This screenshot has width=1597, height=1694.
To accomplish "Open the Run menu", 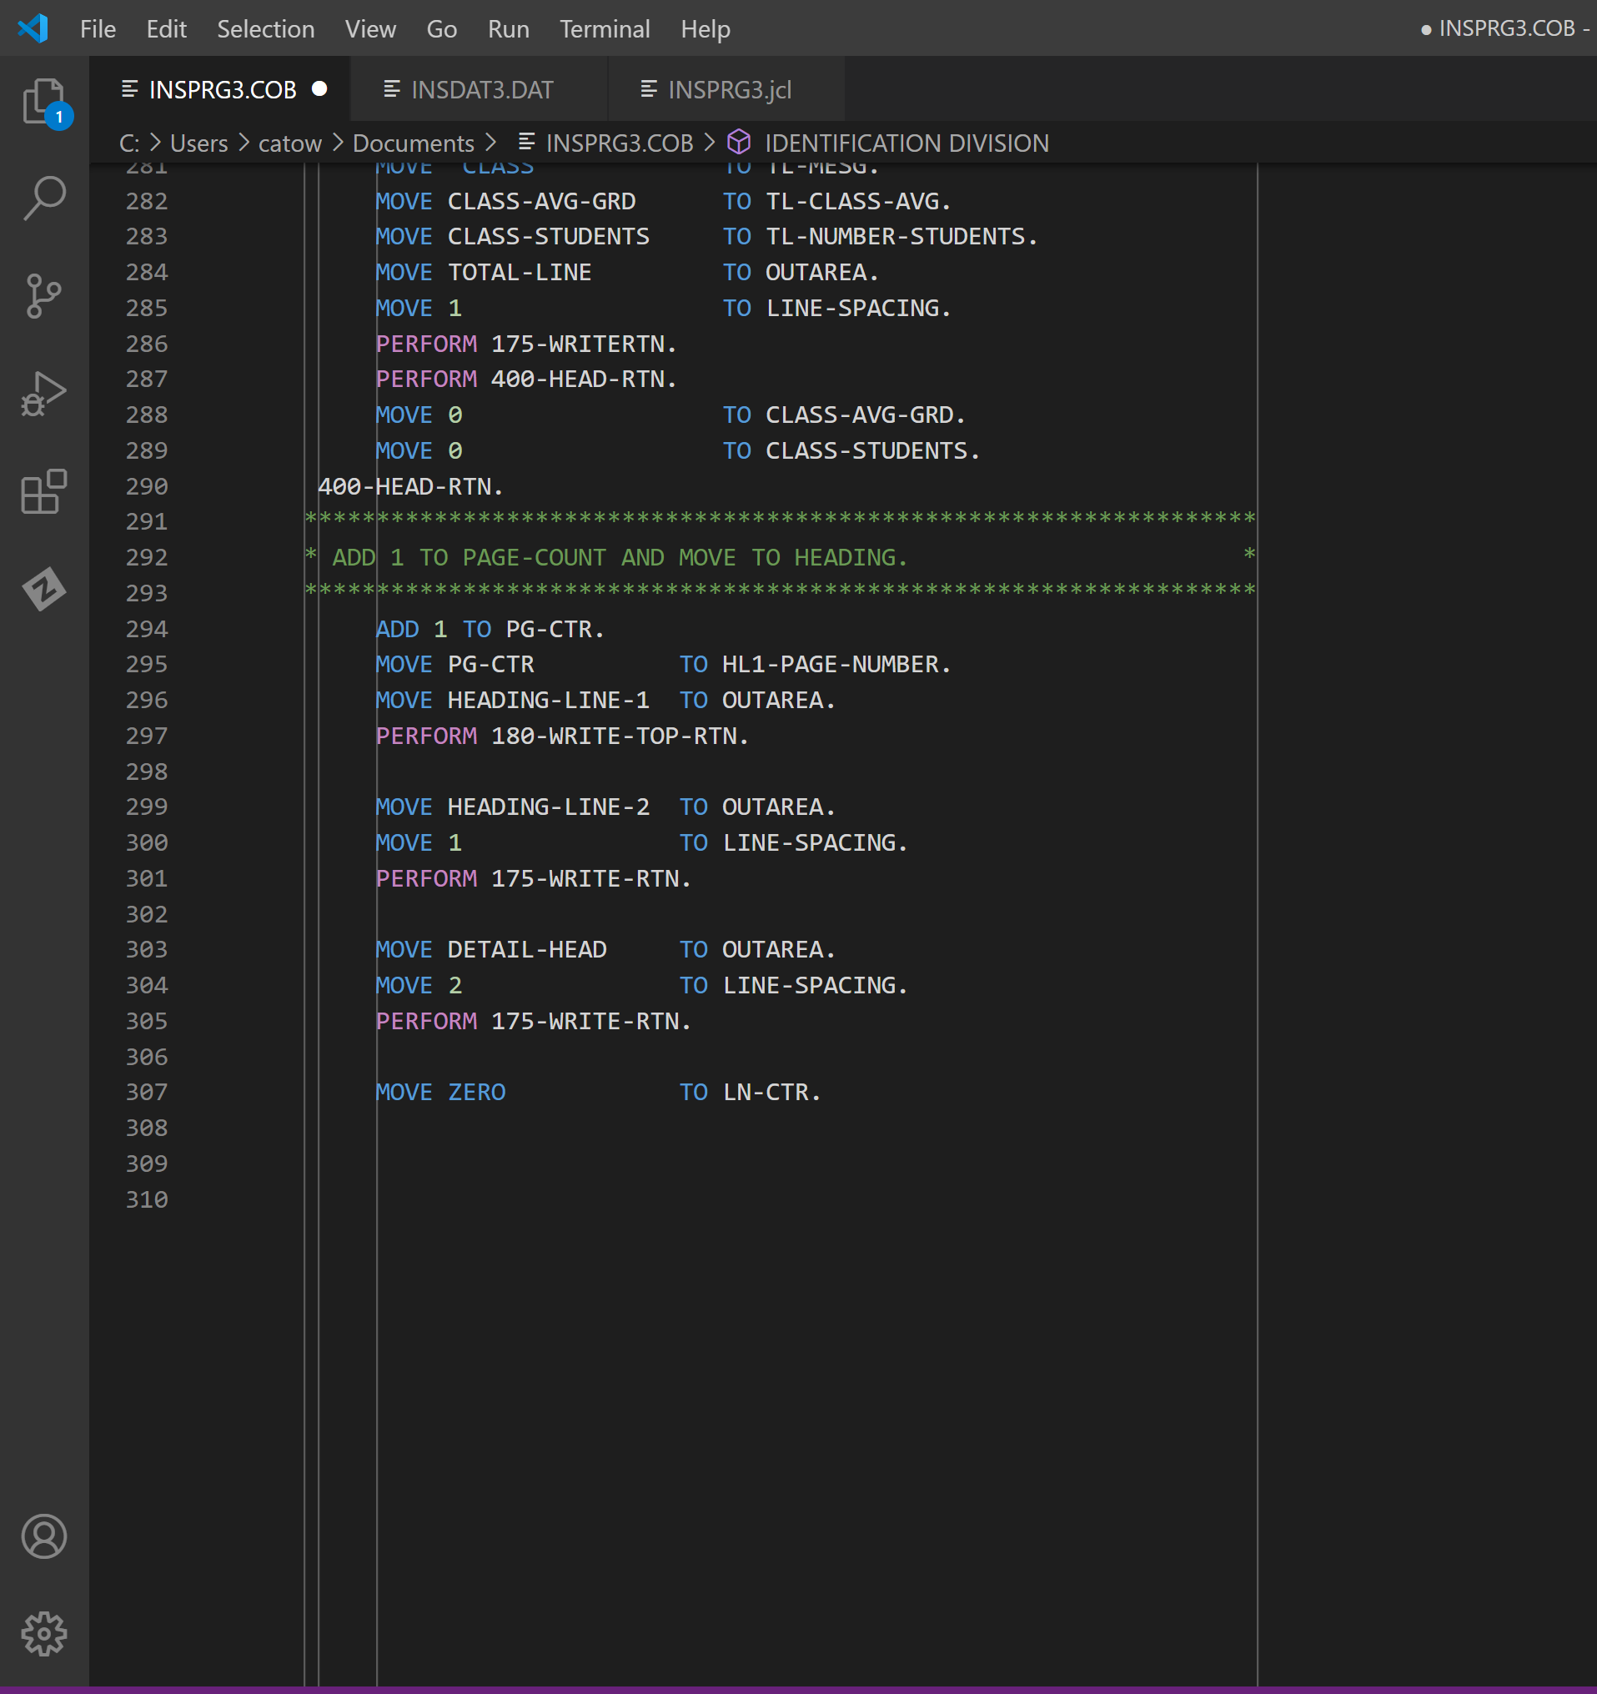I will [x=507, y=28].
